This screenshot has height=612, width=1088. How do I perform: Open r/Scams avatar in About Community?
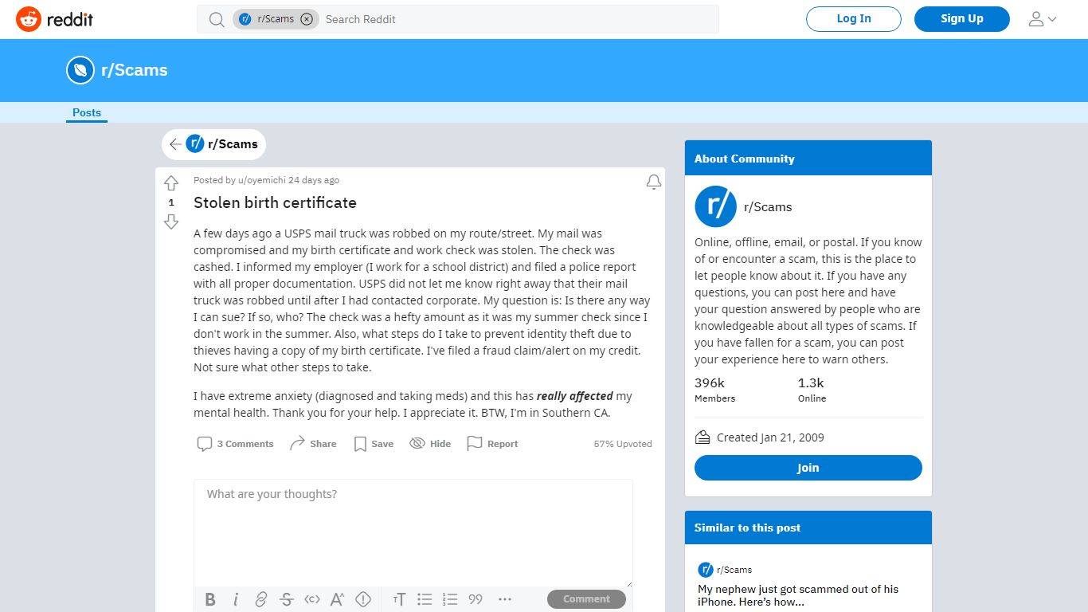(715, 206)
